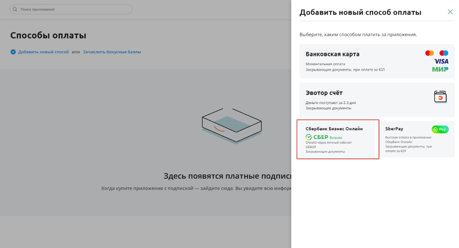Screen dimensions: 459x248
Task: Click the МИР card logo
Action: tap(440, 69)
